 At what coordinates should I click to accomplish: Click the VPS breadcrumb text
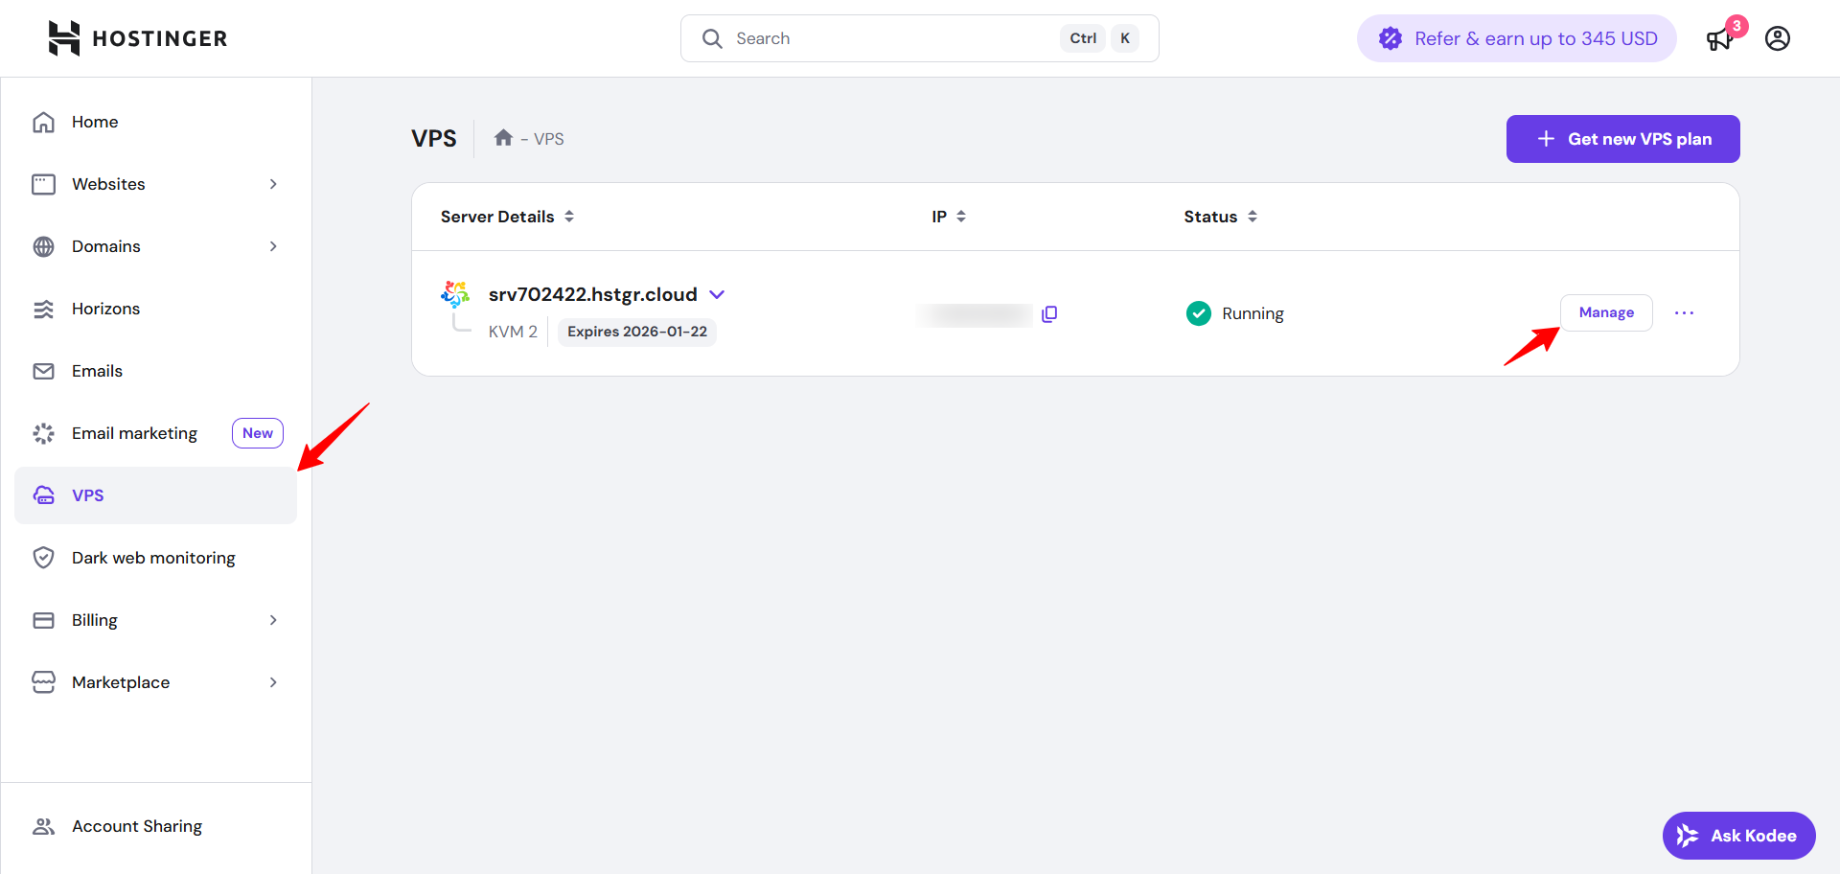coord(549,139)
